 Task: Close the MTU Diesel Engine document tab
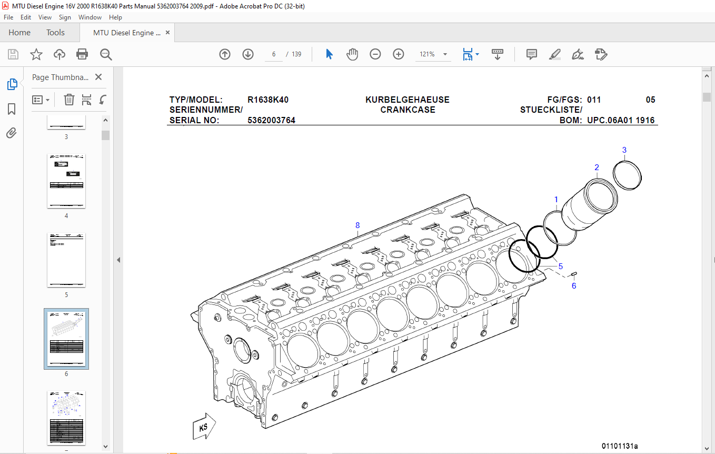(x=168, y=33)
